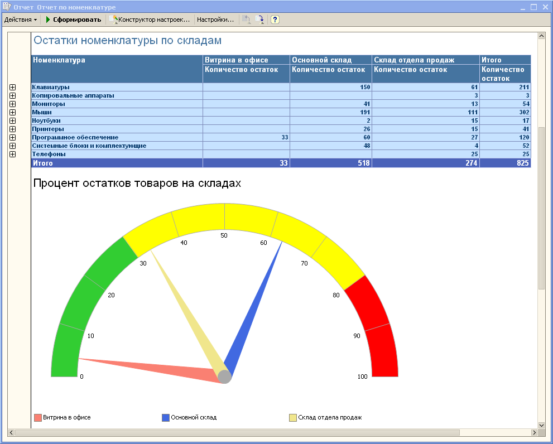Open Настройки... settings dialog
Screen dimensions: 553x444
(x=215, y=20)
